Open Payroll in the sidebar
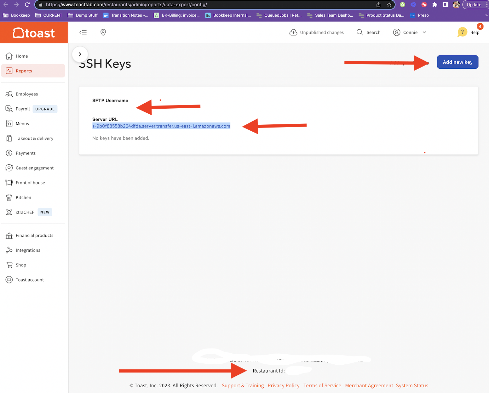489x393 pixels. [x=23, y=109]
